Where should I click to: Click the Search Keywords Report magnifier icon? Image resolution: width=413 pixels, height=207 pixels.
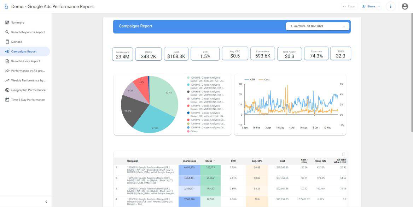[x=8, y=32]
